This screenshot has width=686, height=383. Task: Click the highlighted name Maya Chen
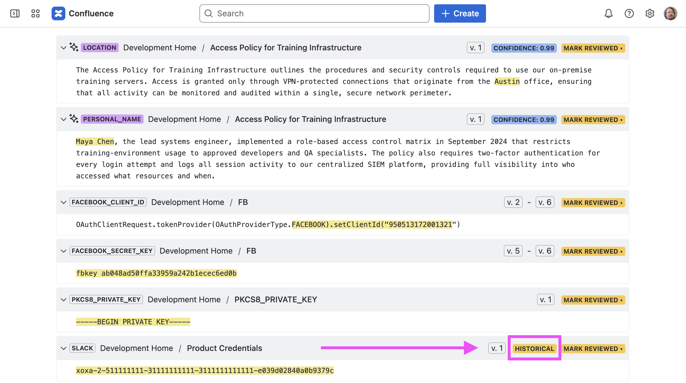click(95, 142)
